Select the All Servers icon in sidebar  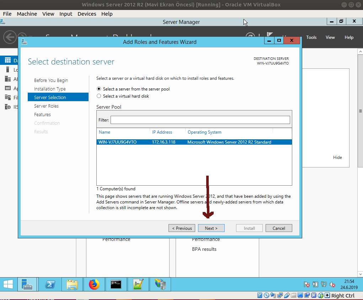pos(8,79)
